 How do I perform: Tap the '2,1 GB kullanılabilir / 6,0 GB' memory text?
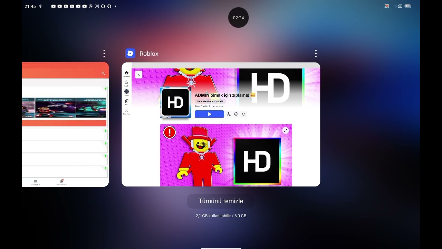point(221,216)
